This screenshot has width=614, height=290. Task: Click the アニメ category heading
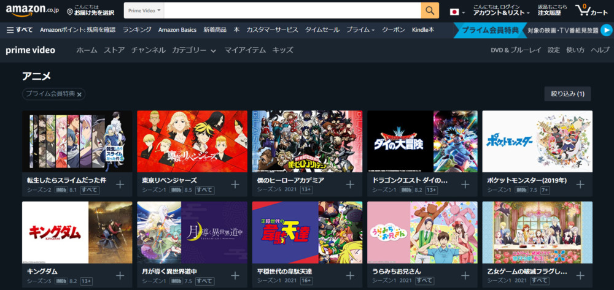[36, 76]
